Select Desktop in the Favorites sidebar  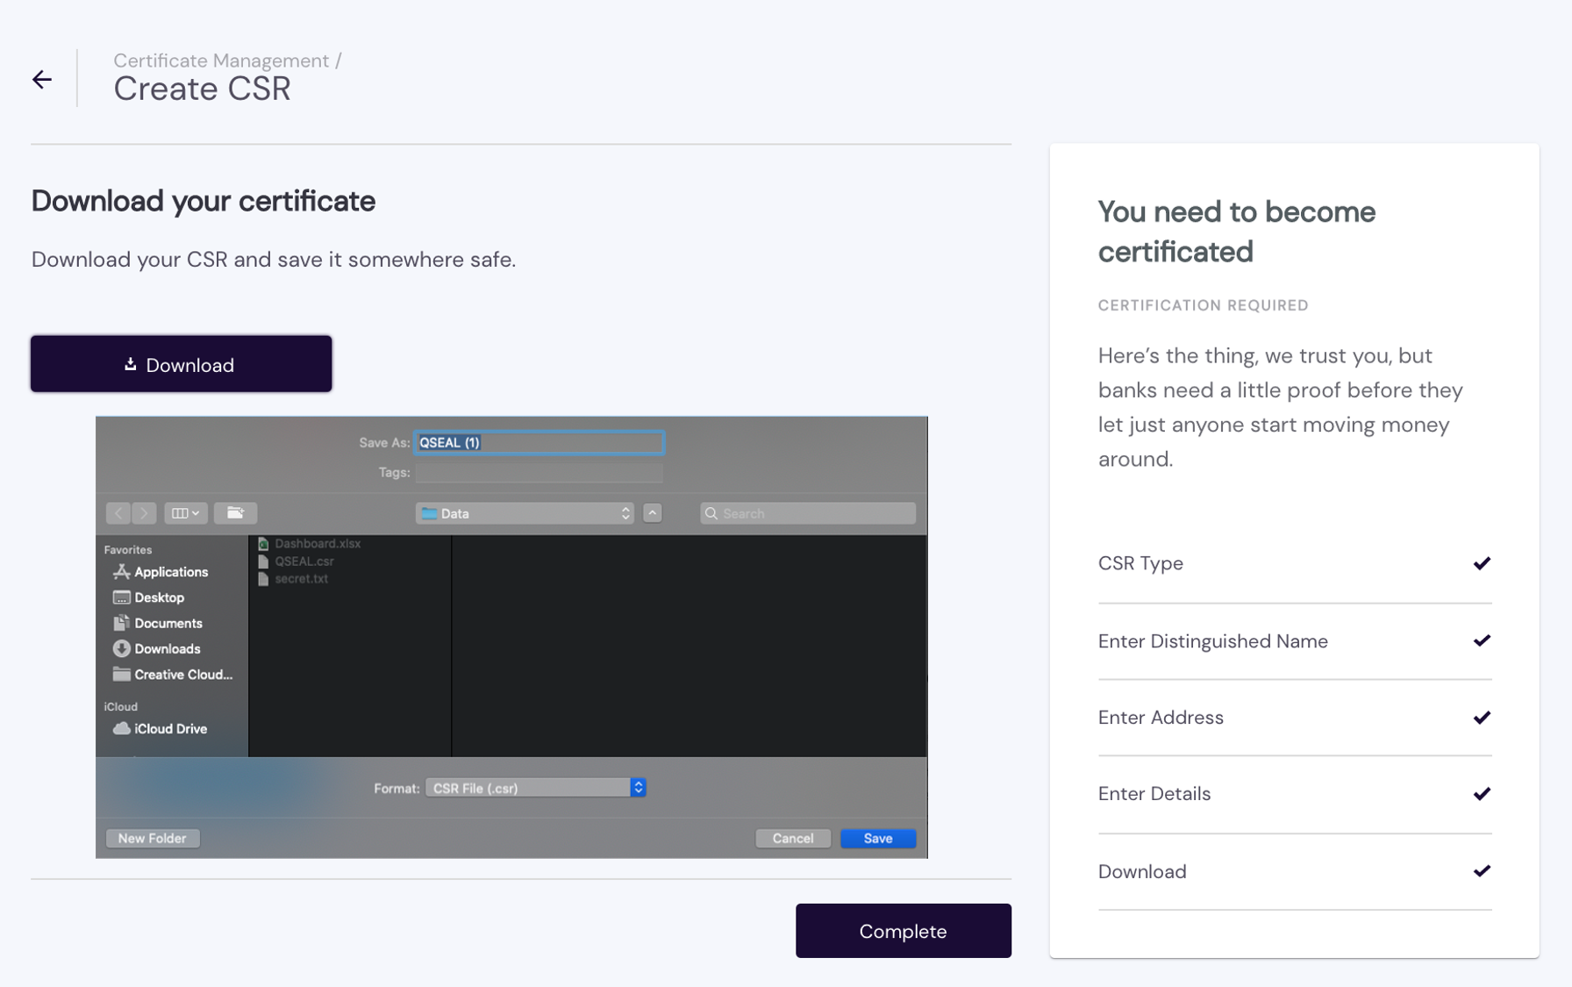point(159,597)
